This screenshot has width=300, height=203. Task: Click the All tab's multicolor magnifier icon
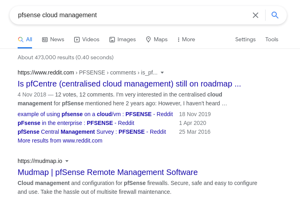pyautogui.click(x=21, y=39)
